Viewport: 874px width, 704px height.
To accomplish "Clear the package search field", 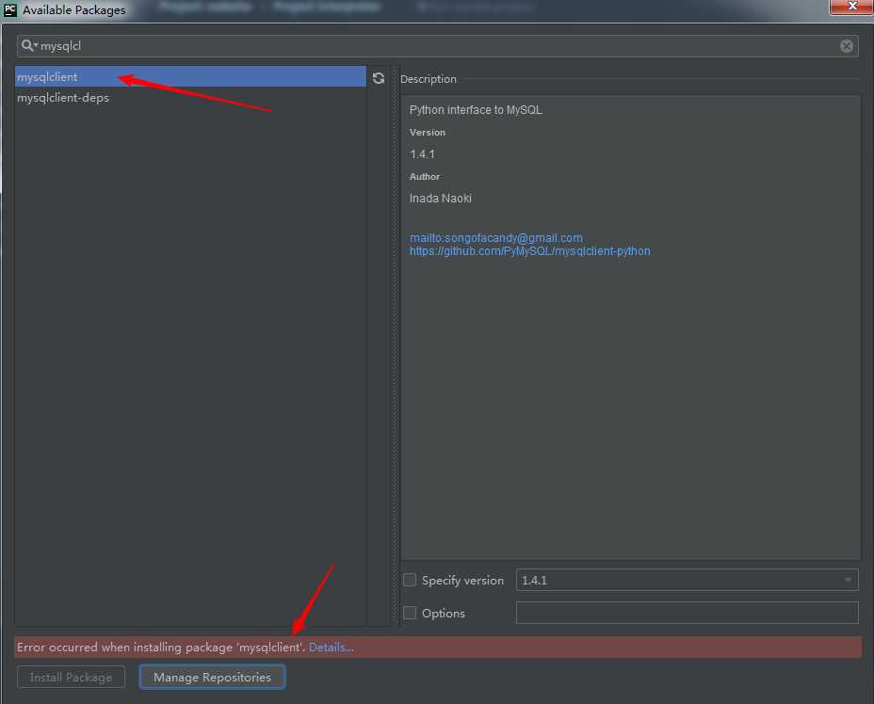I will (846, 46).
